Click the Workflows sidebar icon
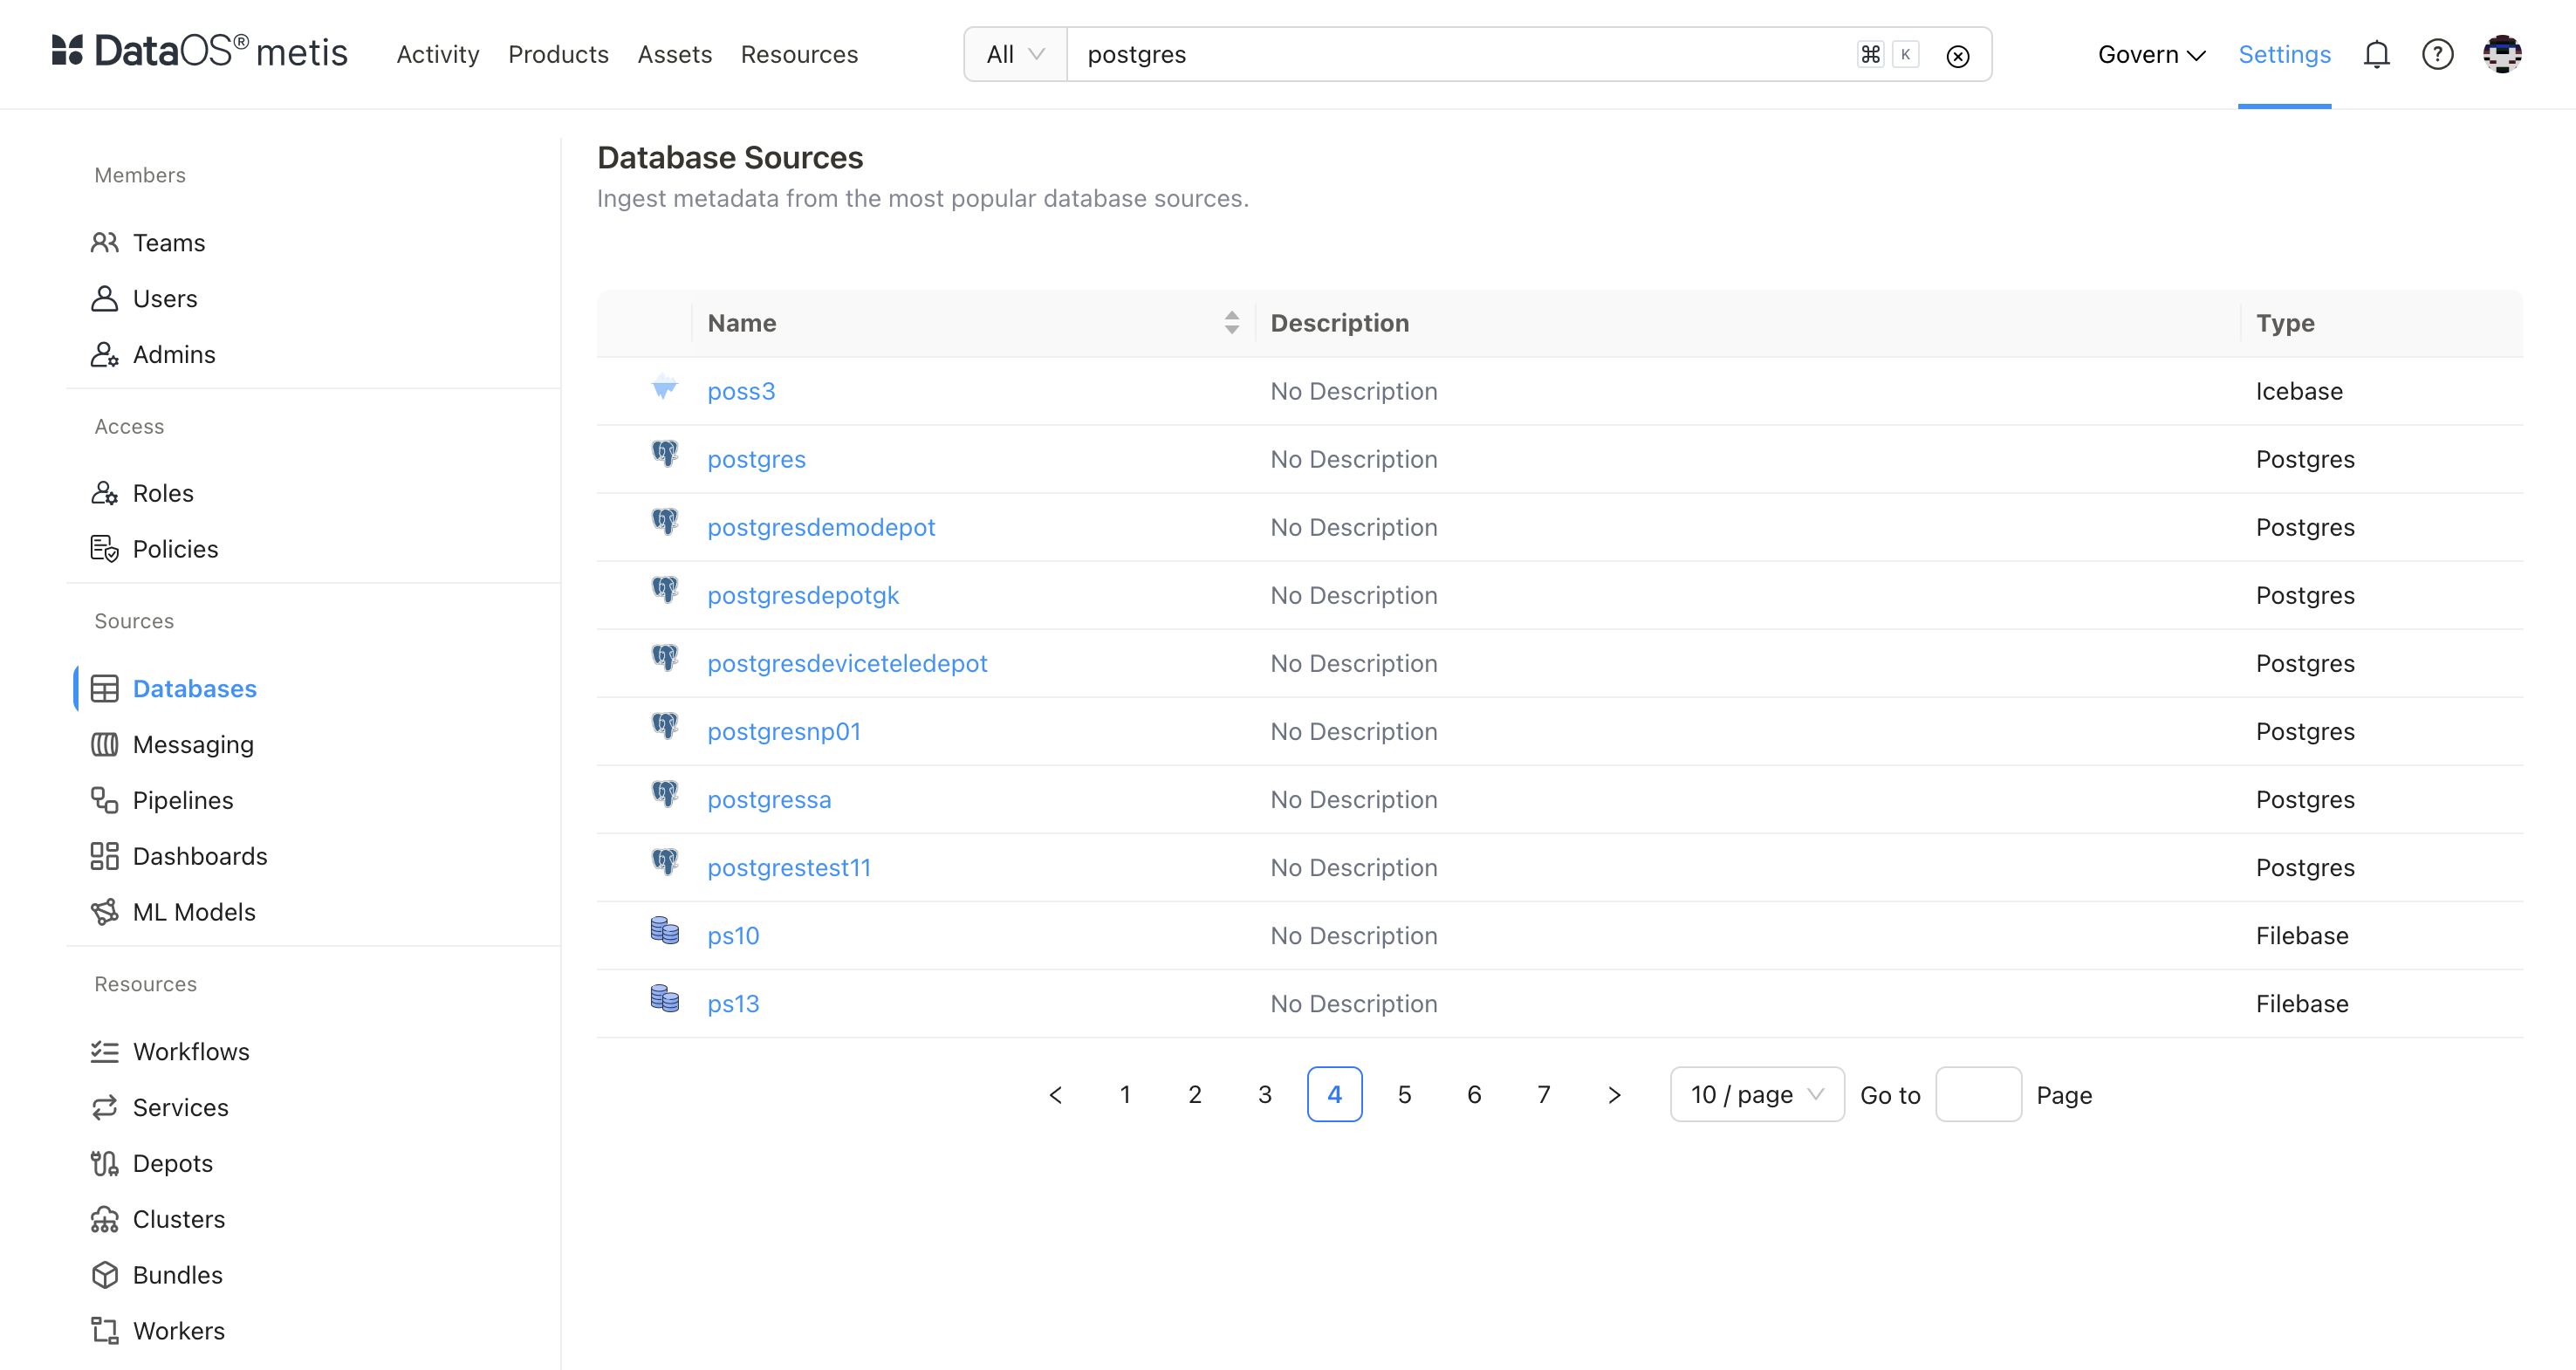The height and width of the screenshot is (1370, 2576). (x=105, y=1052)
